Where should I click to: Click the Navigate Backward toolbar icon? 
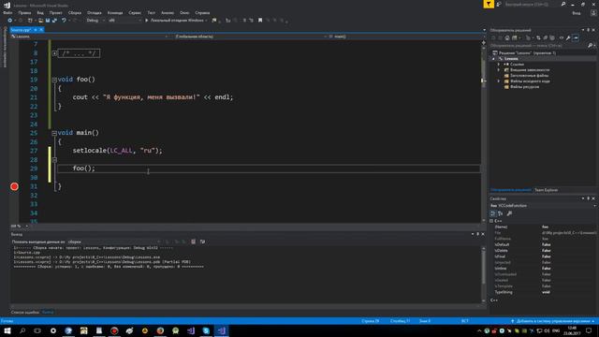[x=9, y=21]
